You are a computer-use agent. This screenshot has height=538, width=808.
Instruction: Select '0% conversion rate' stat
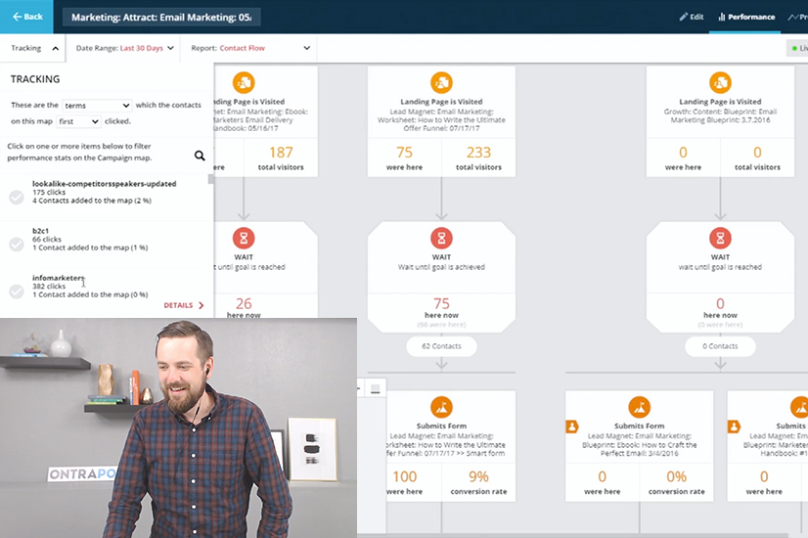(677, 482)
